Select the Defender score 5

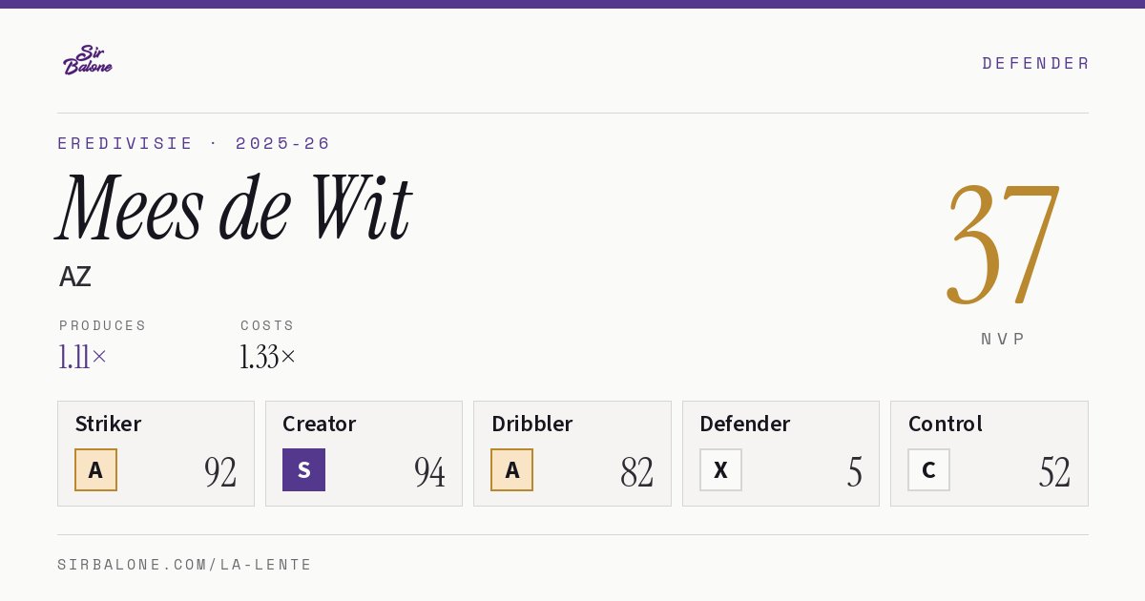855,471
